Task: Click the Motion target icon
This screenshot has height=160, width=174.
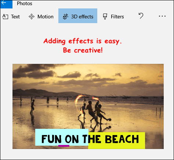Action: [32, 17]
